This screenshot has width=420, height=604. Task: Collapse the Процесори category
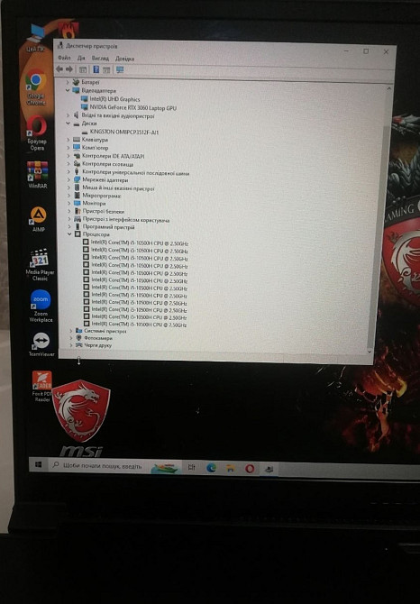[x=69, y=234]
